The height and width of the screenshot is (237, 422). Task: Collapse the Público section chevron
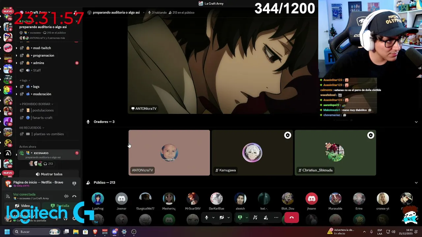point(416,183)
